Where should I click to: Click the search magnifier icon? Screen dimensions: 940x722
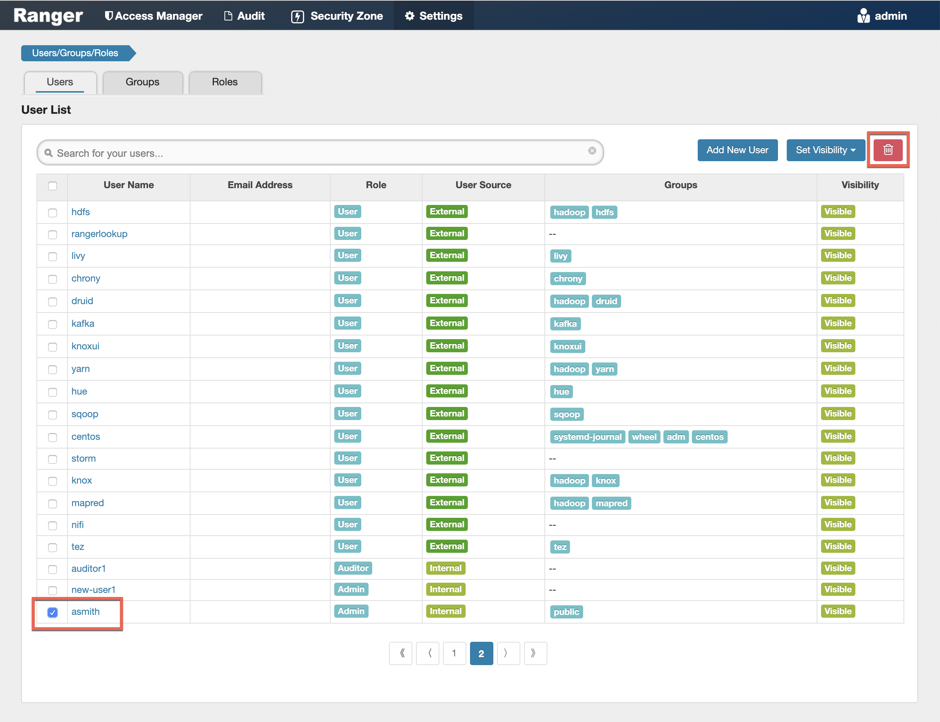(x=49, y=153)
